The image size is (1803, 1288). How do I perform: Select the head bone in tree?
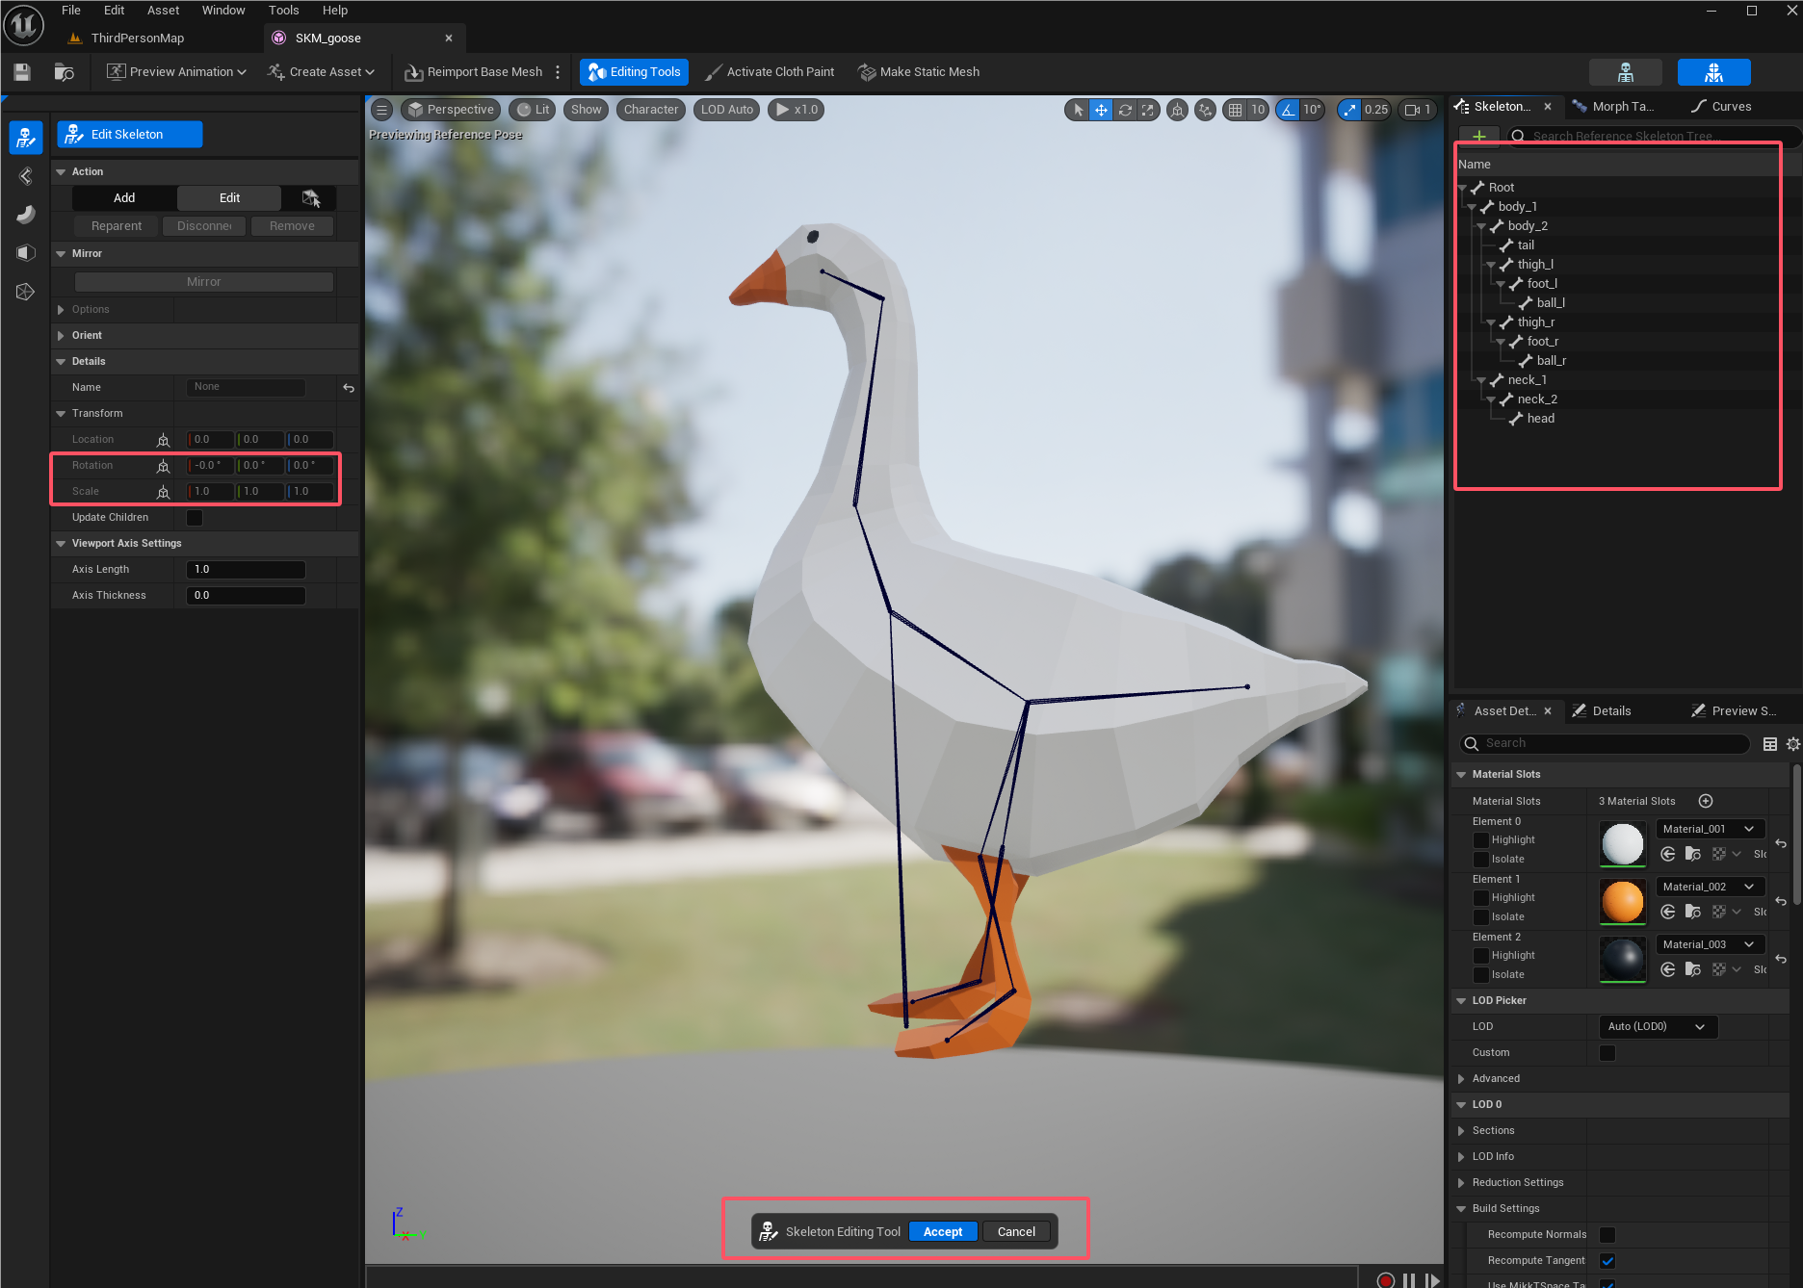point(1540,419)
